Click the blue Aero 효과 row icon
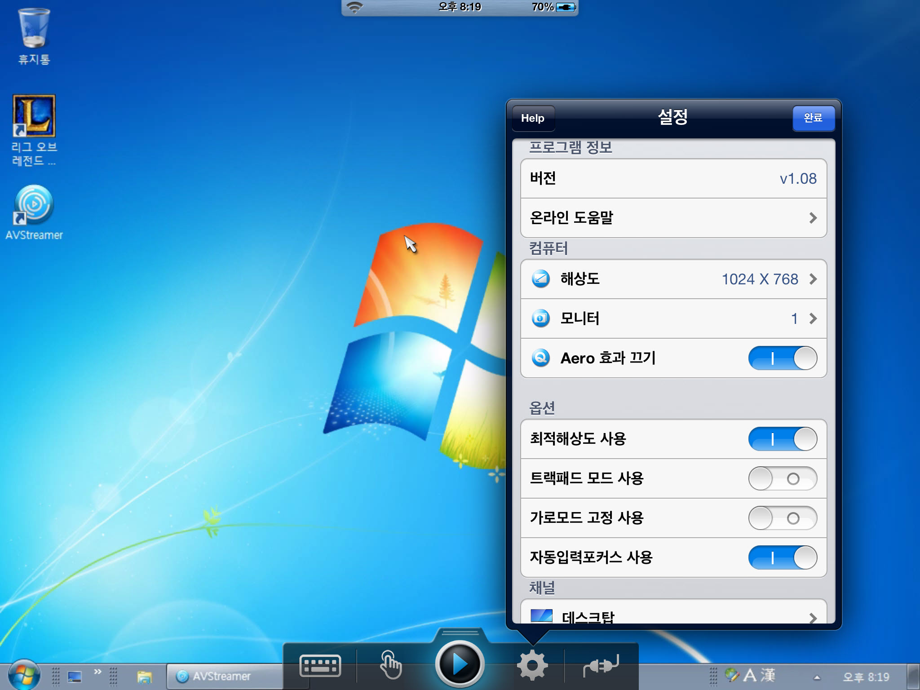 (x=540, y=358)
